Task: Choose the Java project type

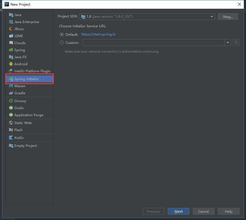Action: (30, 15)
